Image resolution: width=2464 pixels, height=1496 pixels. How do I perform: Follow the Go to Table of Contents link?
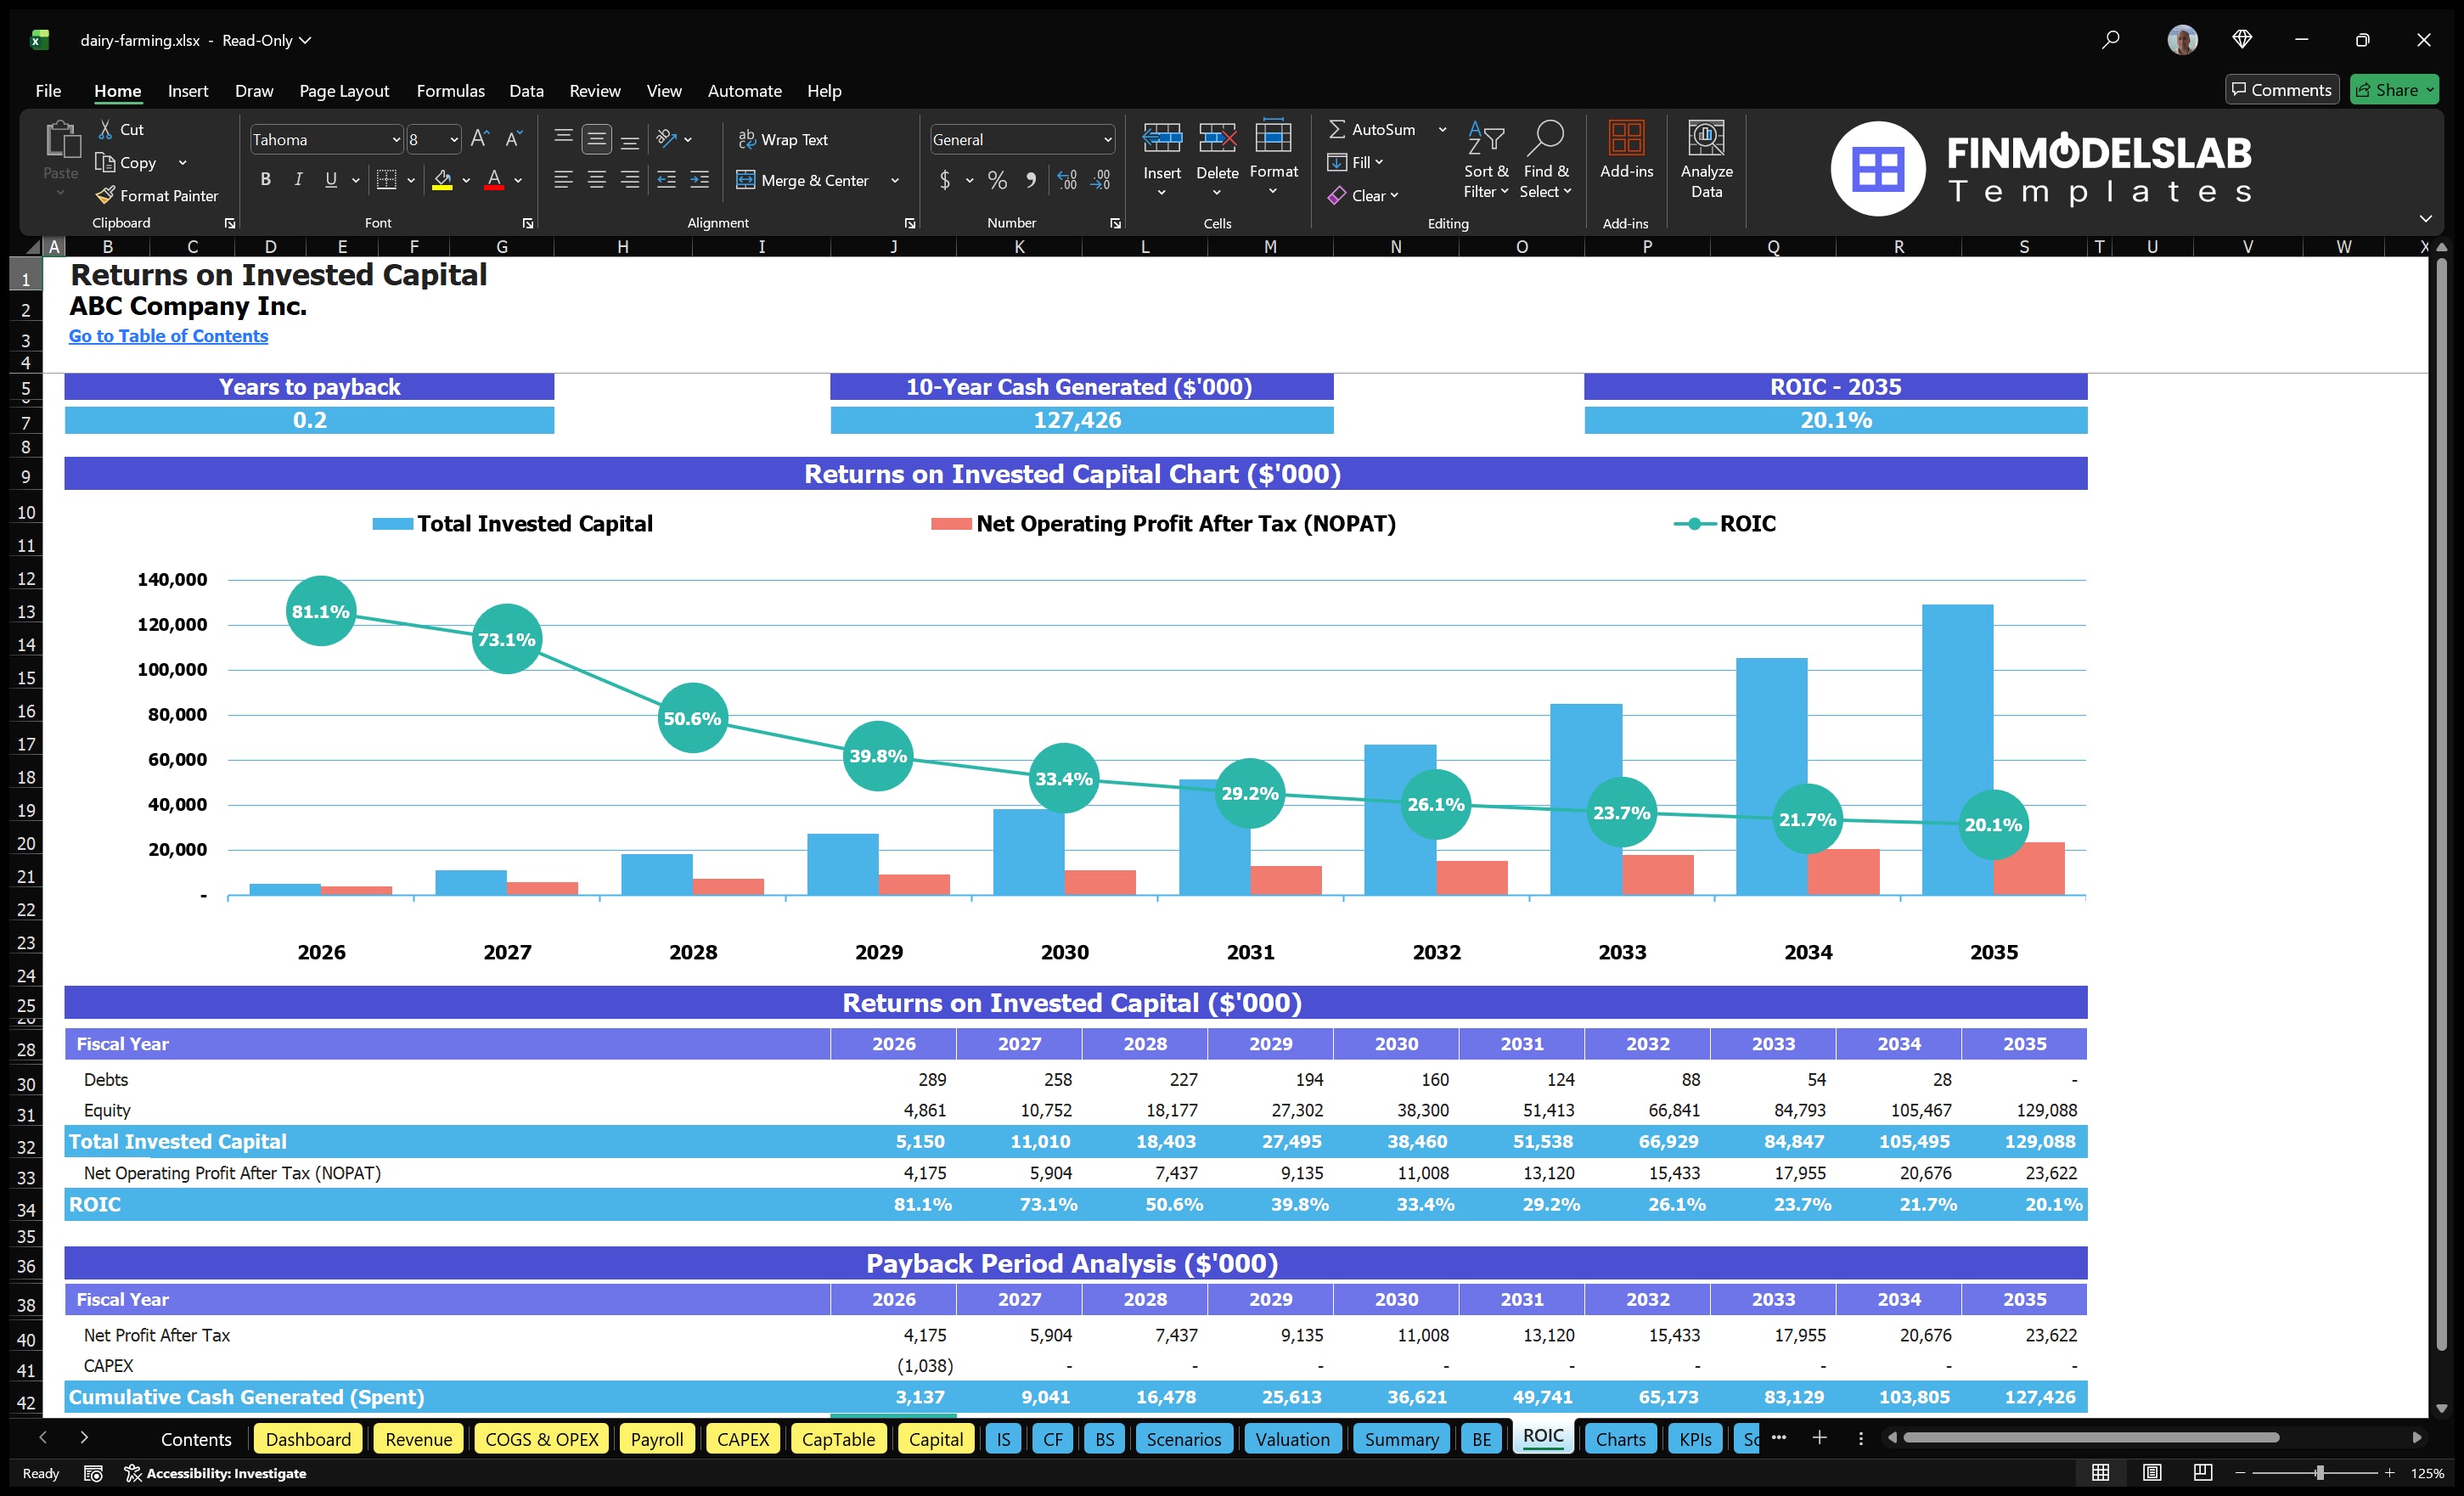click(167, 336)
